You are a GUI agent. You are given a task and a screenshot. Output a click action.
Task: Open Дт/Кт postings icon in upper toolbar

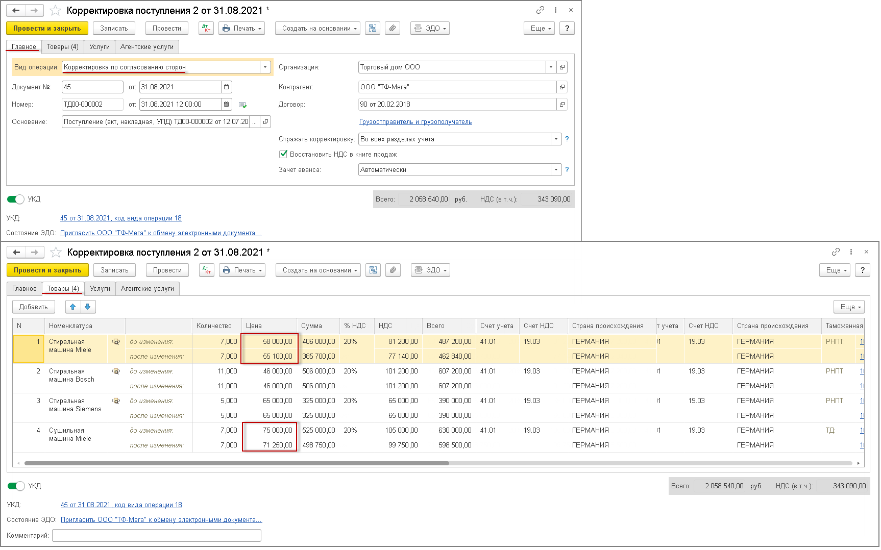(x=206, y=28)
